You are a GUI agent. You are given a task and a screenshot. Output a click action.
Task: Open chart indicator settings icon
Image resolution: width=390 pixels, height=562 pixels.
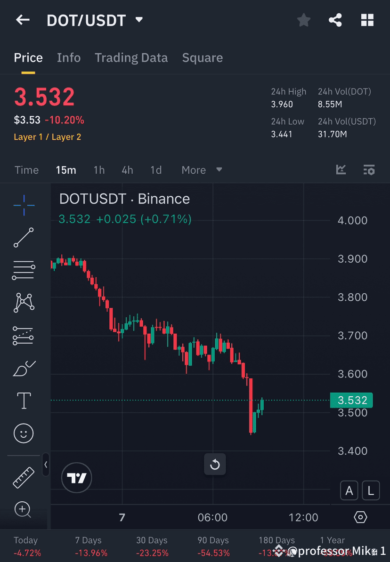click(x=369, y=169)
